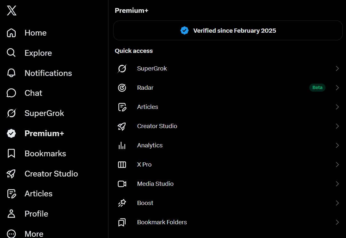Click the Analytics bar chart icon
This screenshot has height=238, width=346.
click(122, 145)
